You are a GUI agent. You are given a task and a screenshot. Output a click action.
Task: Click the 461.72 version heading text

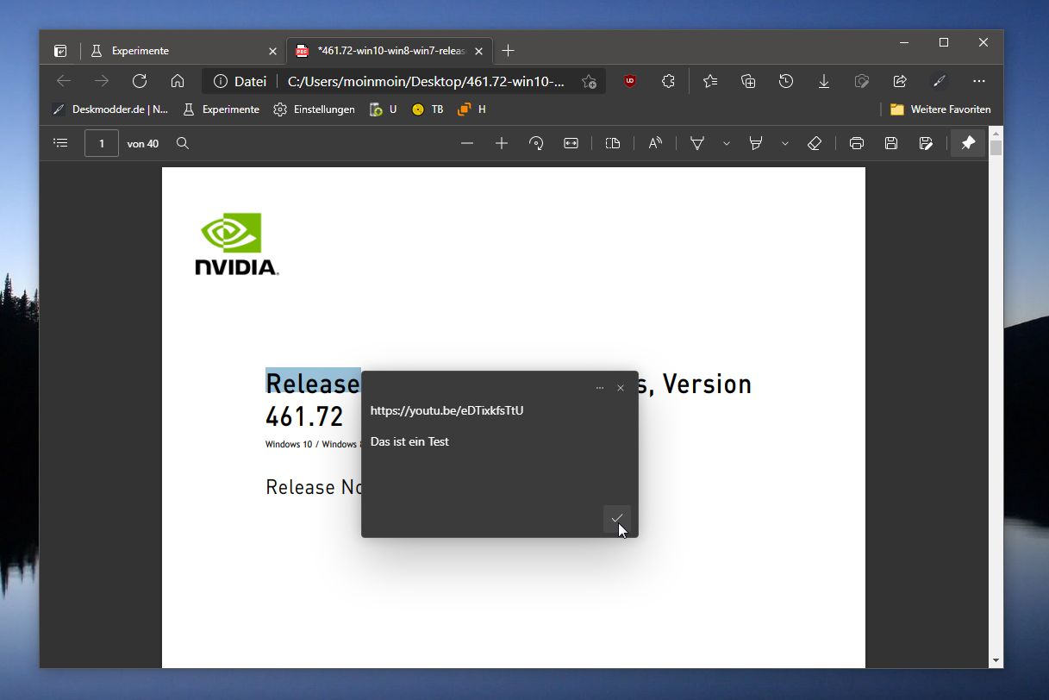[x=304, y=416]
